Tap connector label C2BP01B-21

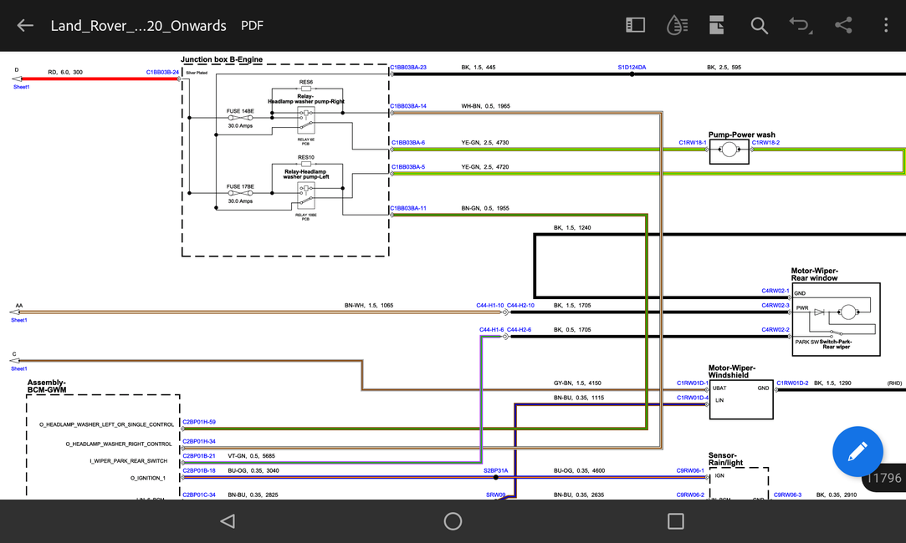(x=199, y=456)
